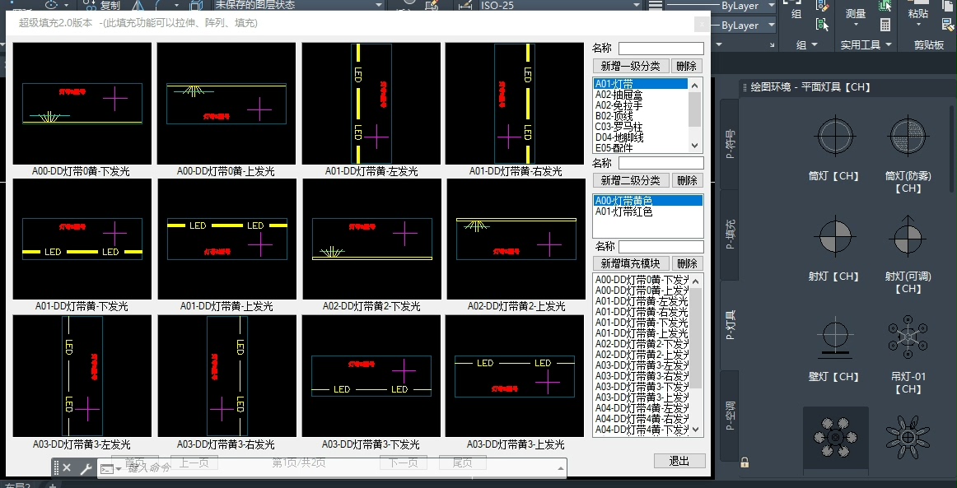The image size is (957, 488).
Task: Select the 筒灯【CH】 downlight symbol
Action: (x=835, y=136)
